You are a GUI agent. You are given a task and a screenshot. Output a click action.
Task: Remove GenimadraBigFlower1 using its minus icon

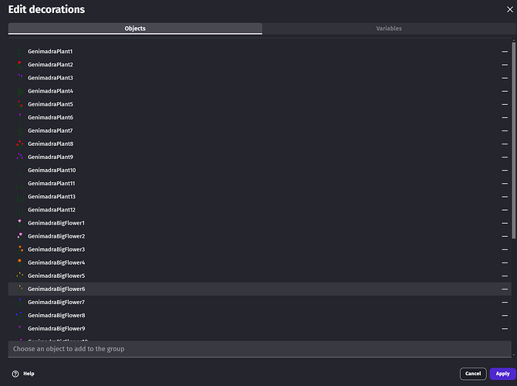[505, 223]
